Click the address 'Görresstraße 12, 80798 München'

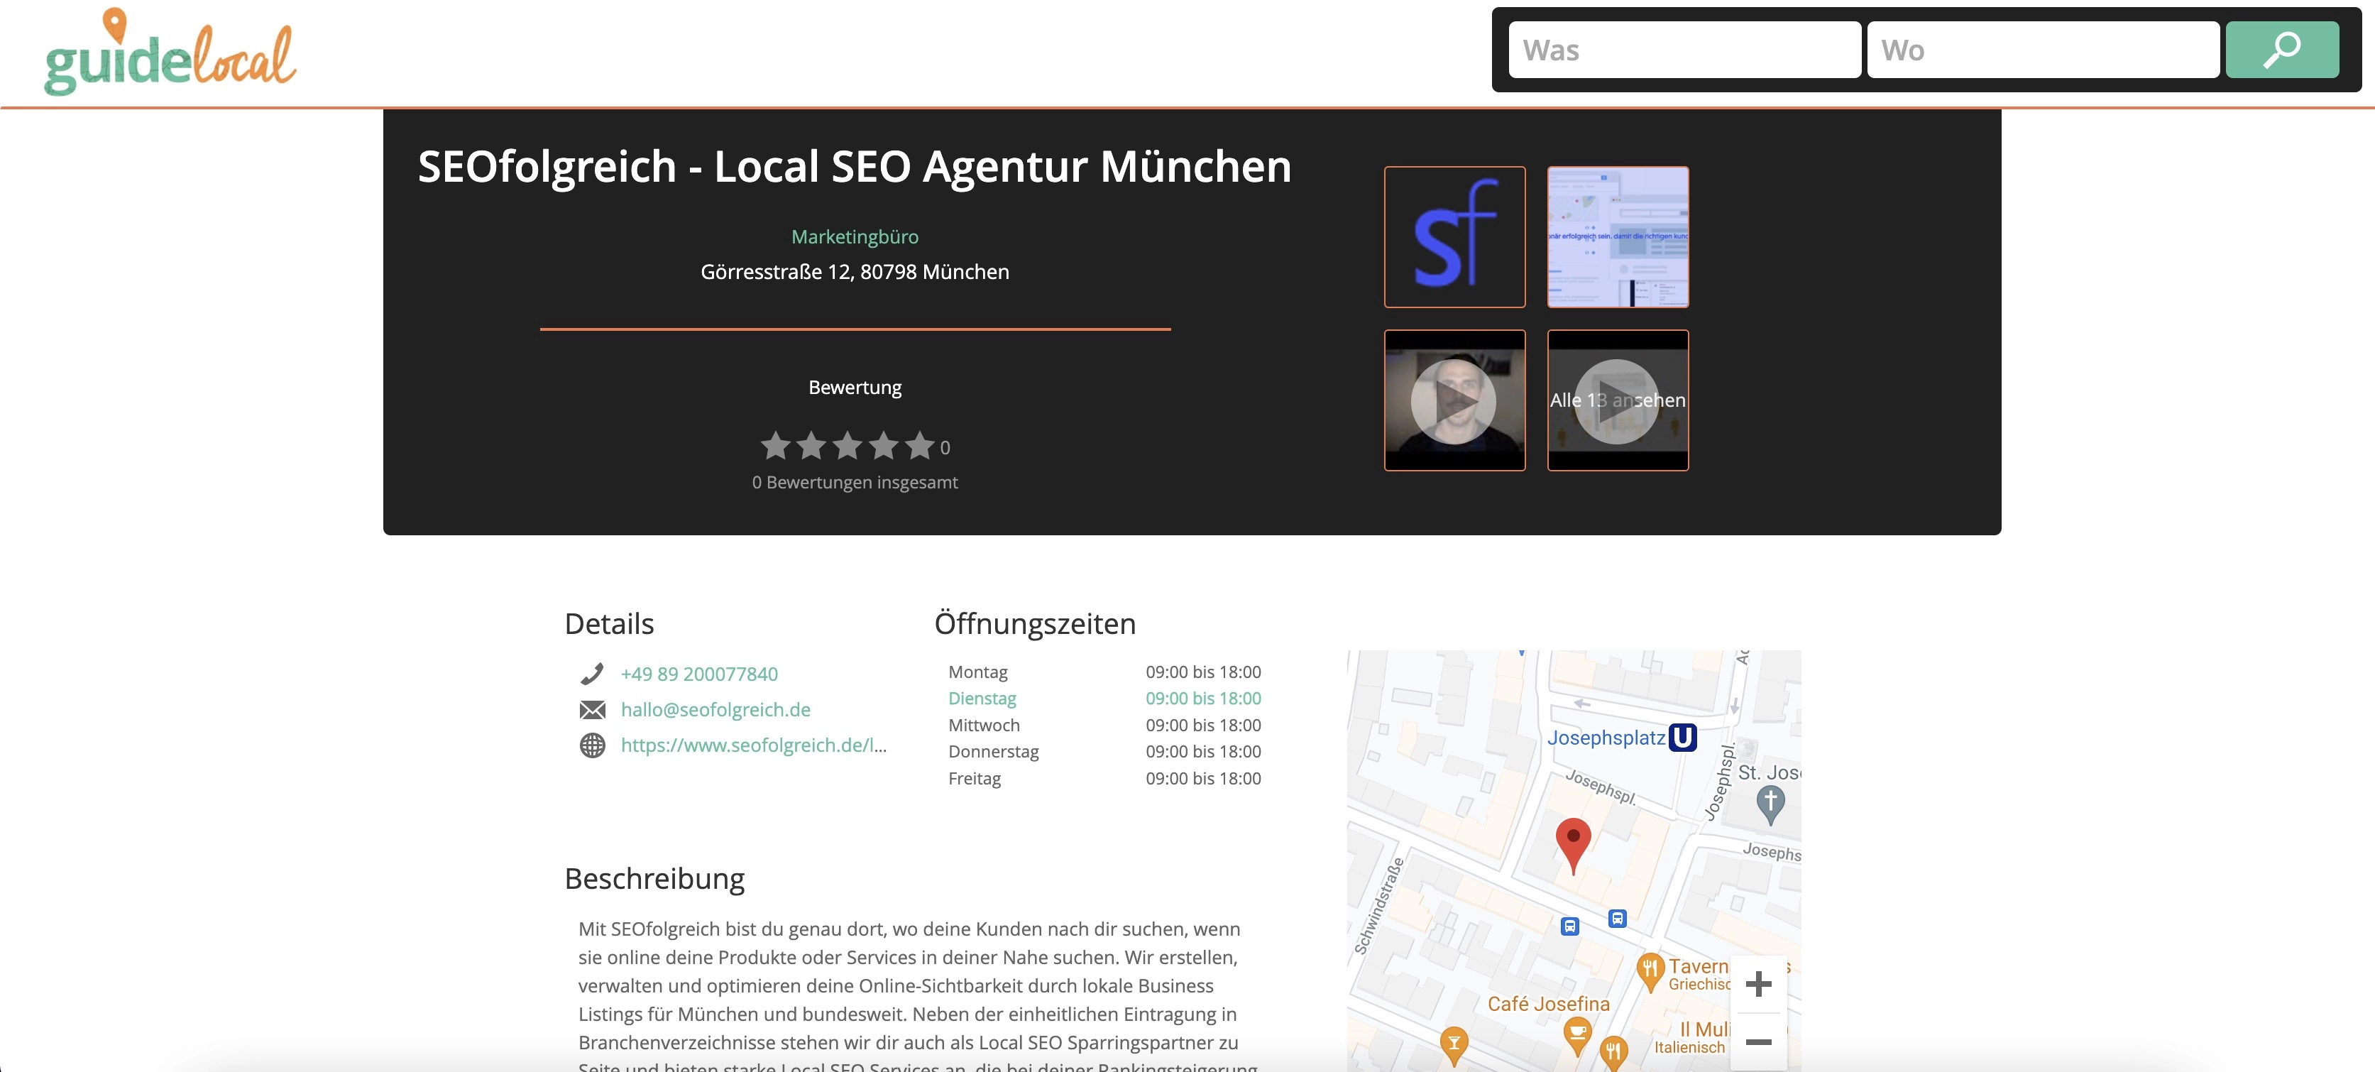tap(855, 272)
